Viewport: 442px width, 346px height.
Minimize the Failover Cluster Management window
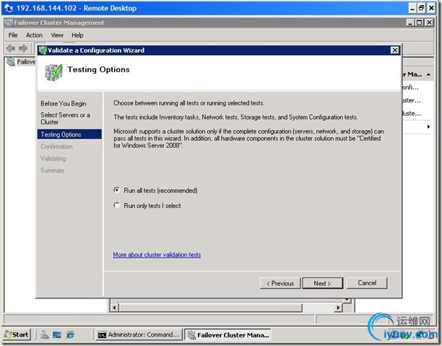tap(410, 22)
